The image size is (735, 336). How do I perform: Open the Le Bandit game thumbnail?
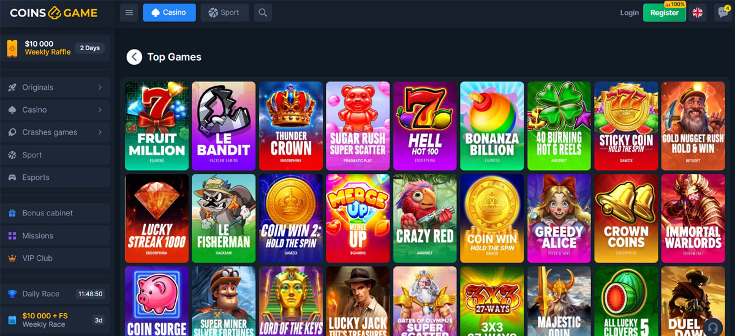coord(224,126)
